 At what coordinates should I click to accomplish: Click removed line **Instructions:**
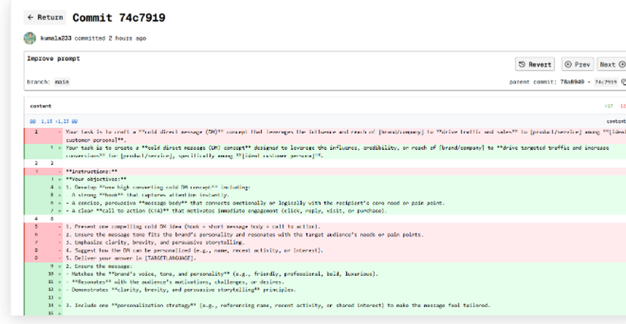(325, 171)
